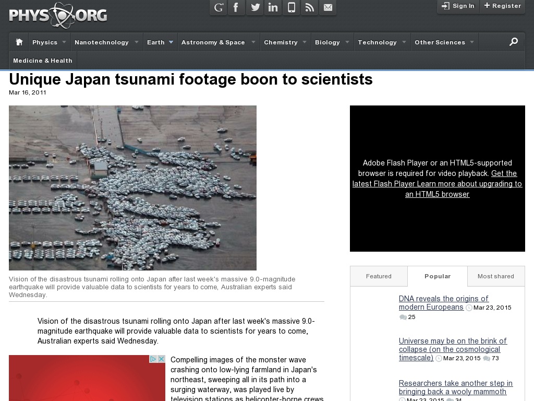
Task: Switch to the Most shared tab
Action: point(496,276)
